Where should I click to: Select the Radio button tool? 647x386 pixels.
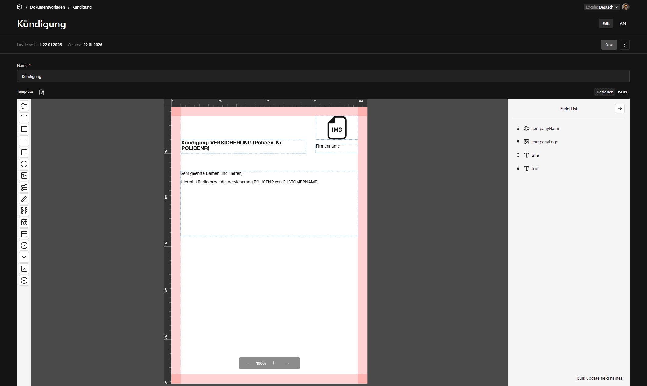pos(24,280)
